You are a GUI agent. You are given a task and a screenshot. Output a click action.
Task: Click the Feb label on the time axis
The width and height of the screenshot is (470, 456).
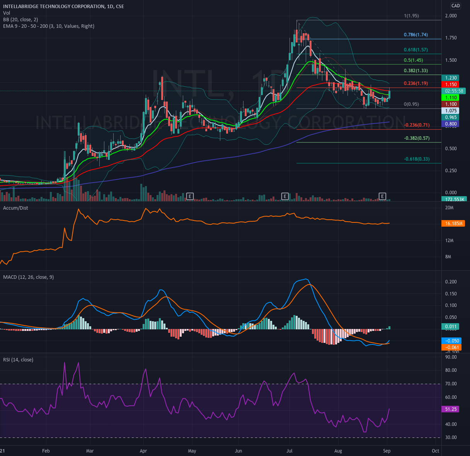pos(46,451)
